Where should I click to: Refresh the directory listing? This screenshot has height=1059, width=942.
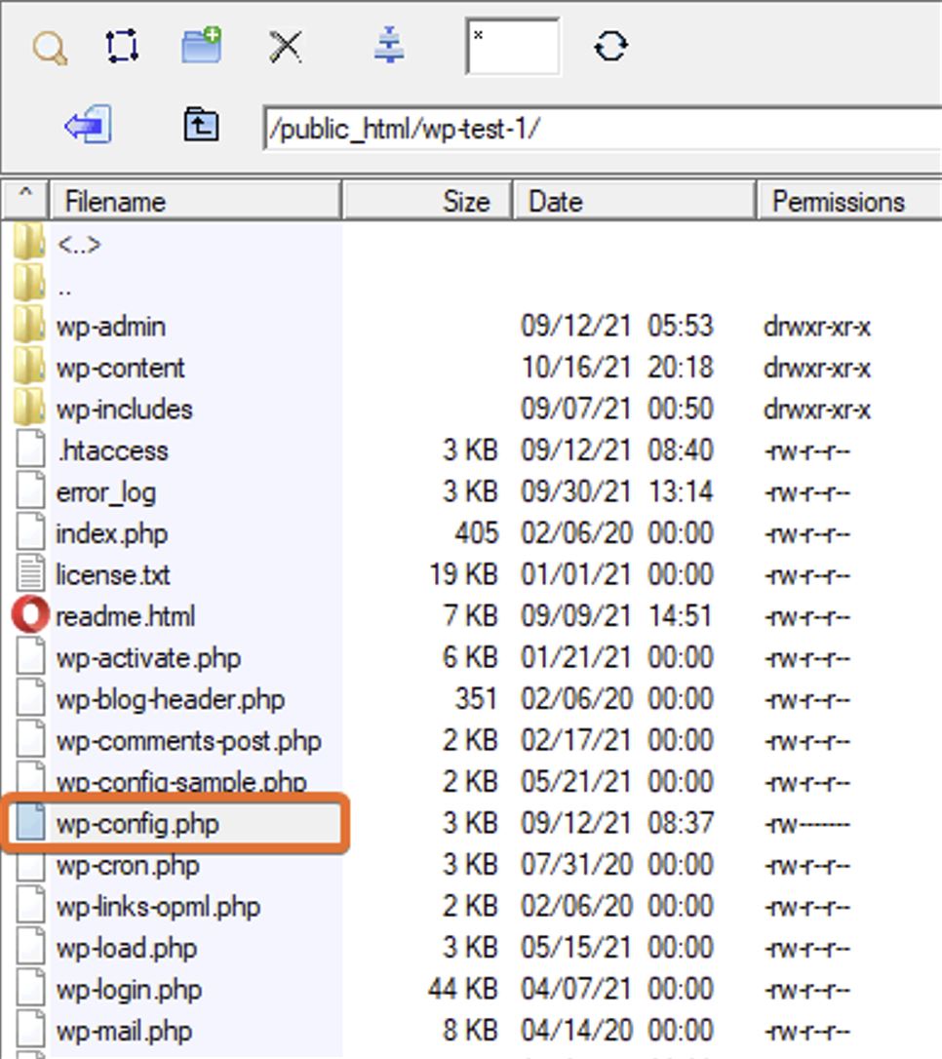(610, 47)
